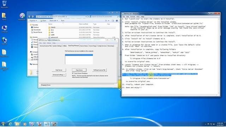Select Favorites star in Explorer sidebar
Screen dimensions: 226x127
click(x=31, y=25)
